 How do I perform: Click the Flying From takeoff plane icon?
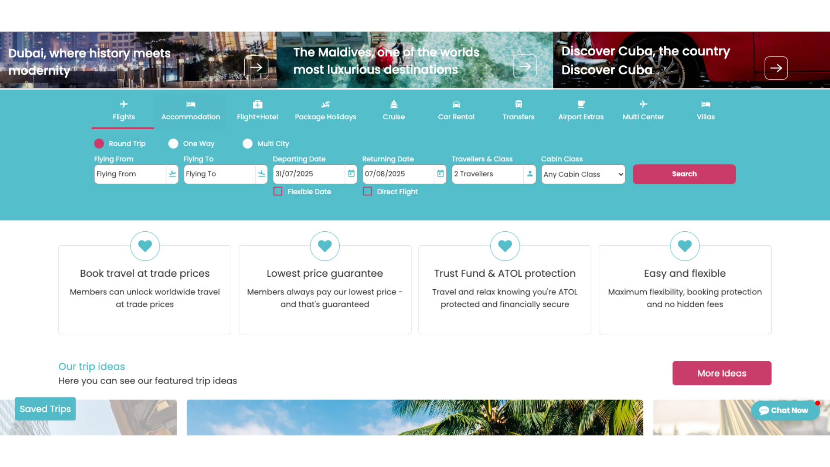coord(172,174)
